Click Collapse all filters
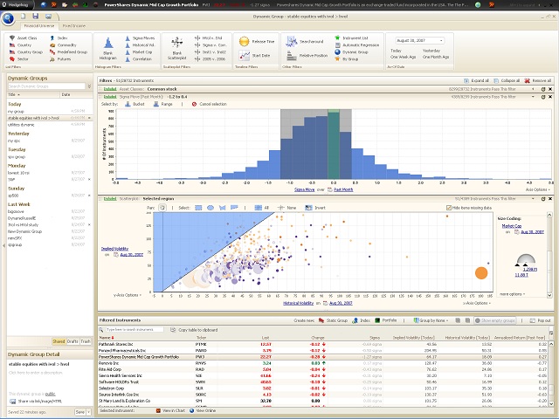The height and width of the screenshot is (419, 559). 507,80
